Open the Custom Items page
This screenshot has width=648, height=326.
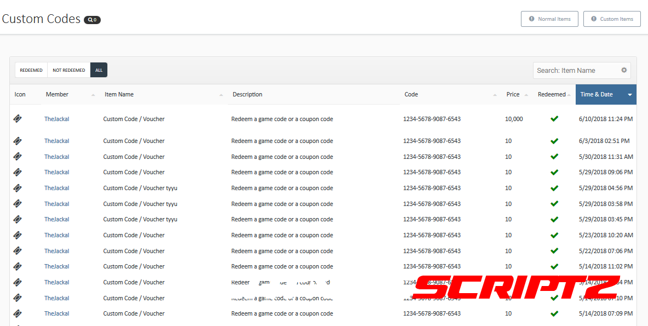click(x=612, y=19)
